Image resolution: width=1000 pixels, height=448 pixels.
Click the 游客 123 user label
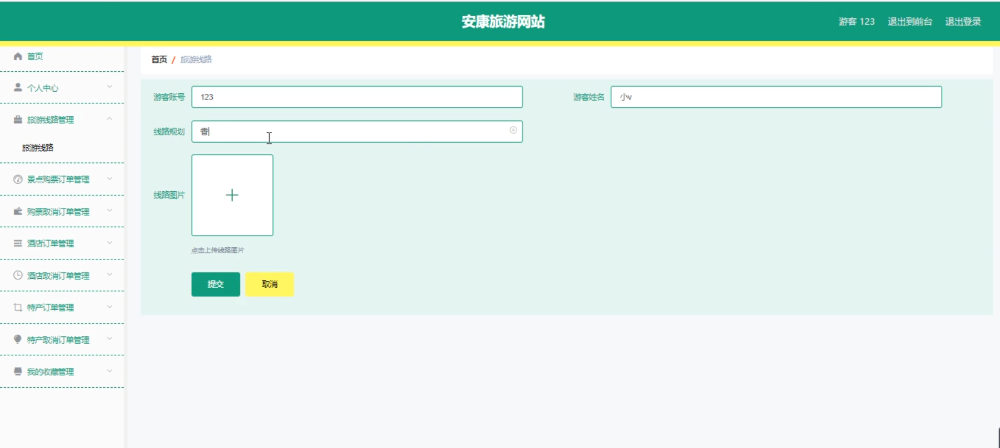coord(856,21)
